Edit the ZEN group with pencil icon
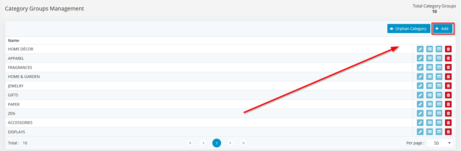This screenshot has width=461, height=151. click(420, 113)
